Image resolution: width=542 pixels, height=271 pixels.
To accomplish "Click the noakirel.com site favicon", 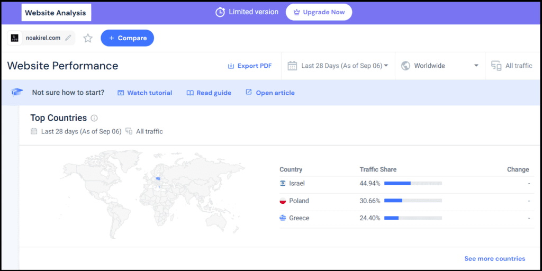I will click(x=14, y=38).
